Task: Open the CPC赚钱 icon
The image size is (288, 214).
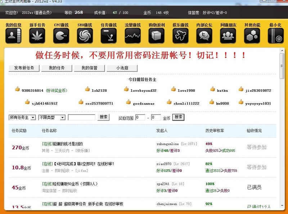Action: tap(61, 36)
